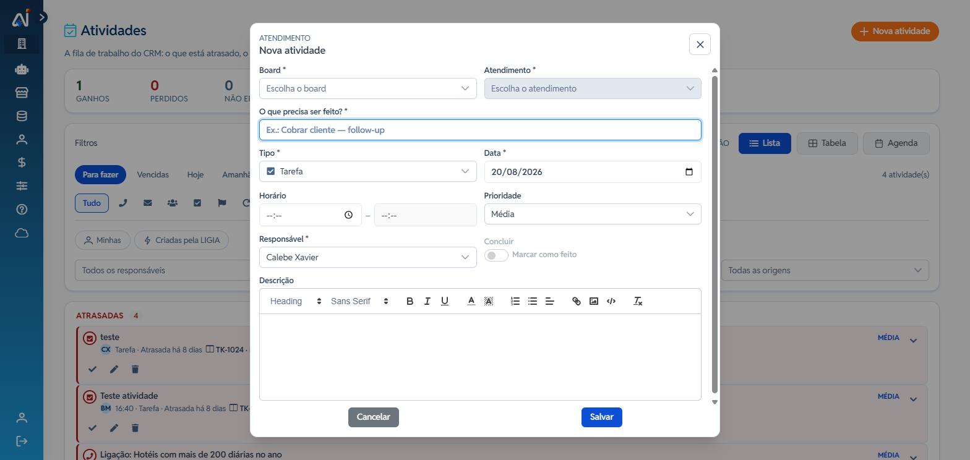
Task: Open the clock picker in the start time field
Action: (x=348, y=215)
